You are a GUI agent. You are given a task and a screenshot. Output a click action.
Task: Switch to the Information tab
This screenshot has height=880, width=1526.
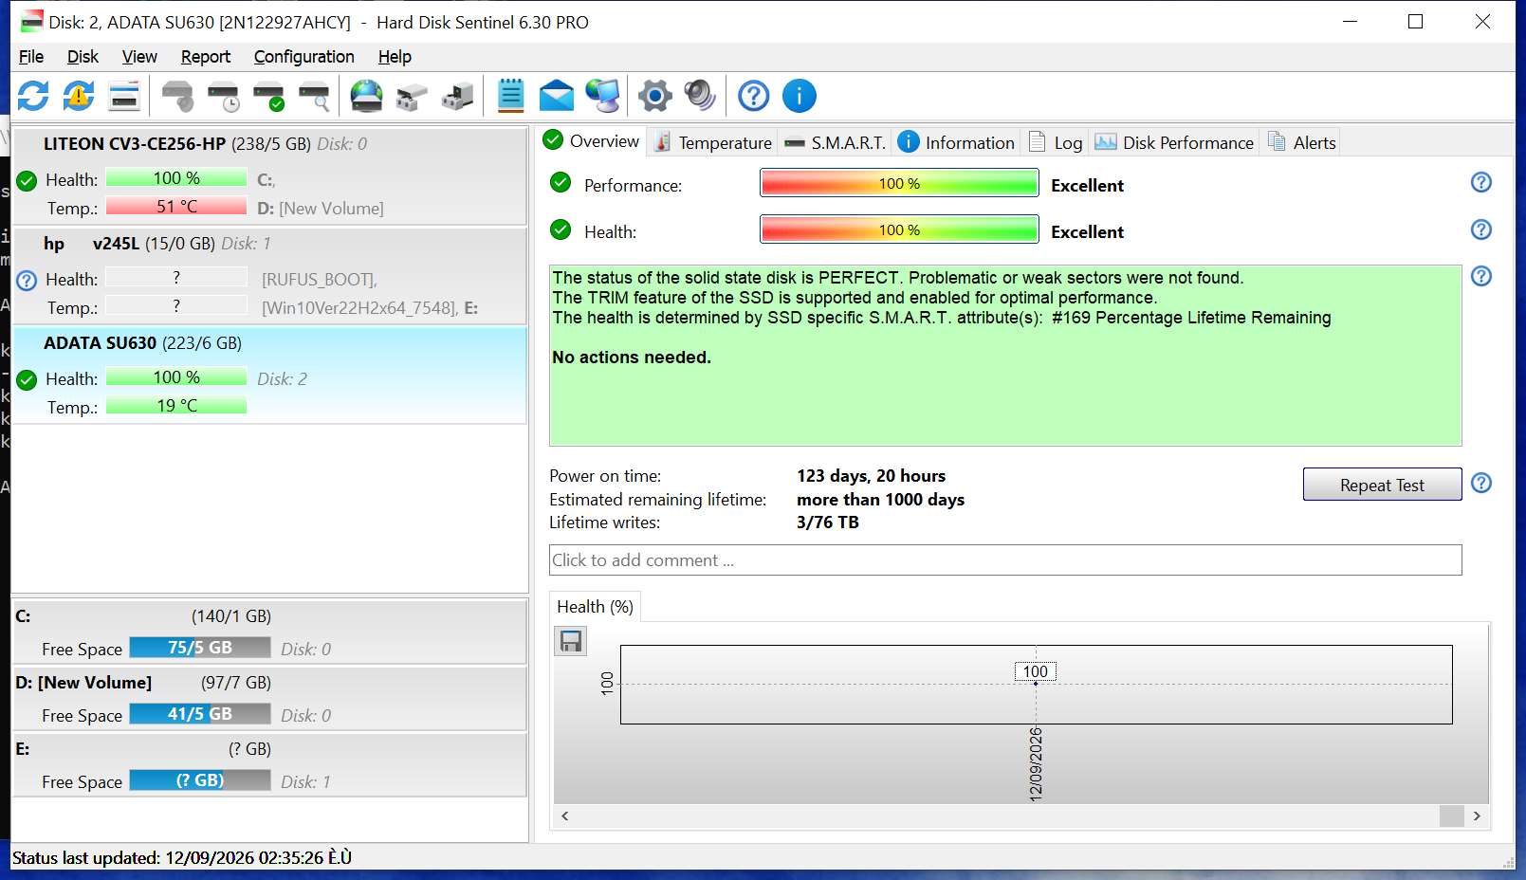pos(956,142)
